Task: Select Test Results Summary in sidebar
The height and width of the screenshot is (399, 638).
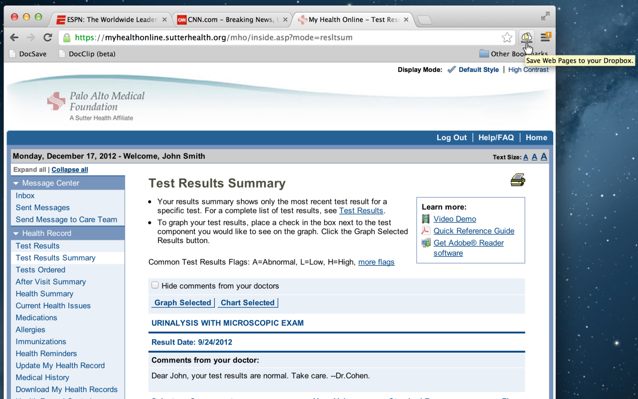Action: pyautogui.click(x=55, y=258)
